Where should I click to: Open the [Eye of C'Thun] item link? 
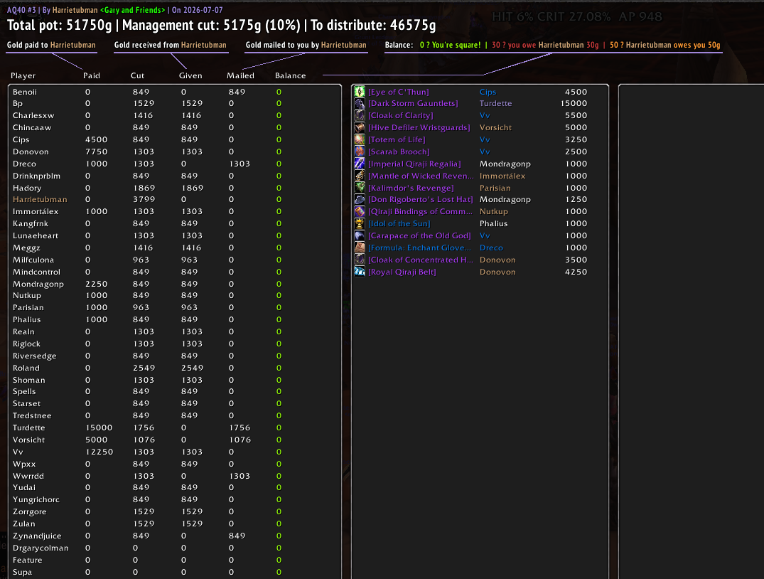click(x=399, y=92)
